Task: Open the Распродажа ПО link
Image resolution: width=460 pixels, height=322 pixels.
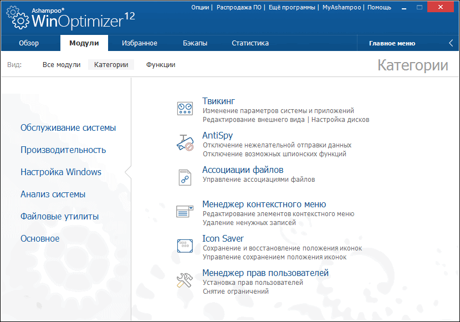Action: click(239, 7)
